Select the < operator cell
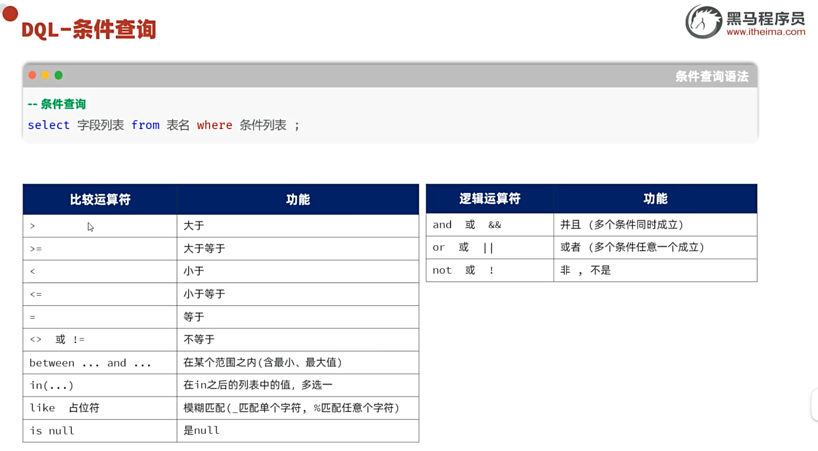Image resolution: width=818 pixels, height=451 pixels. (x=100, y=271)
